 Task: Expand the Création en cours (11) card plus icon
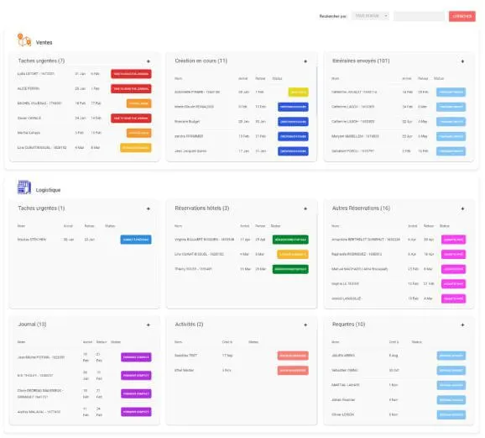click(305, 61)
